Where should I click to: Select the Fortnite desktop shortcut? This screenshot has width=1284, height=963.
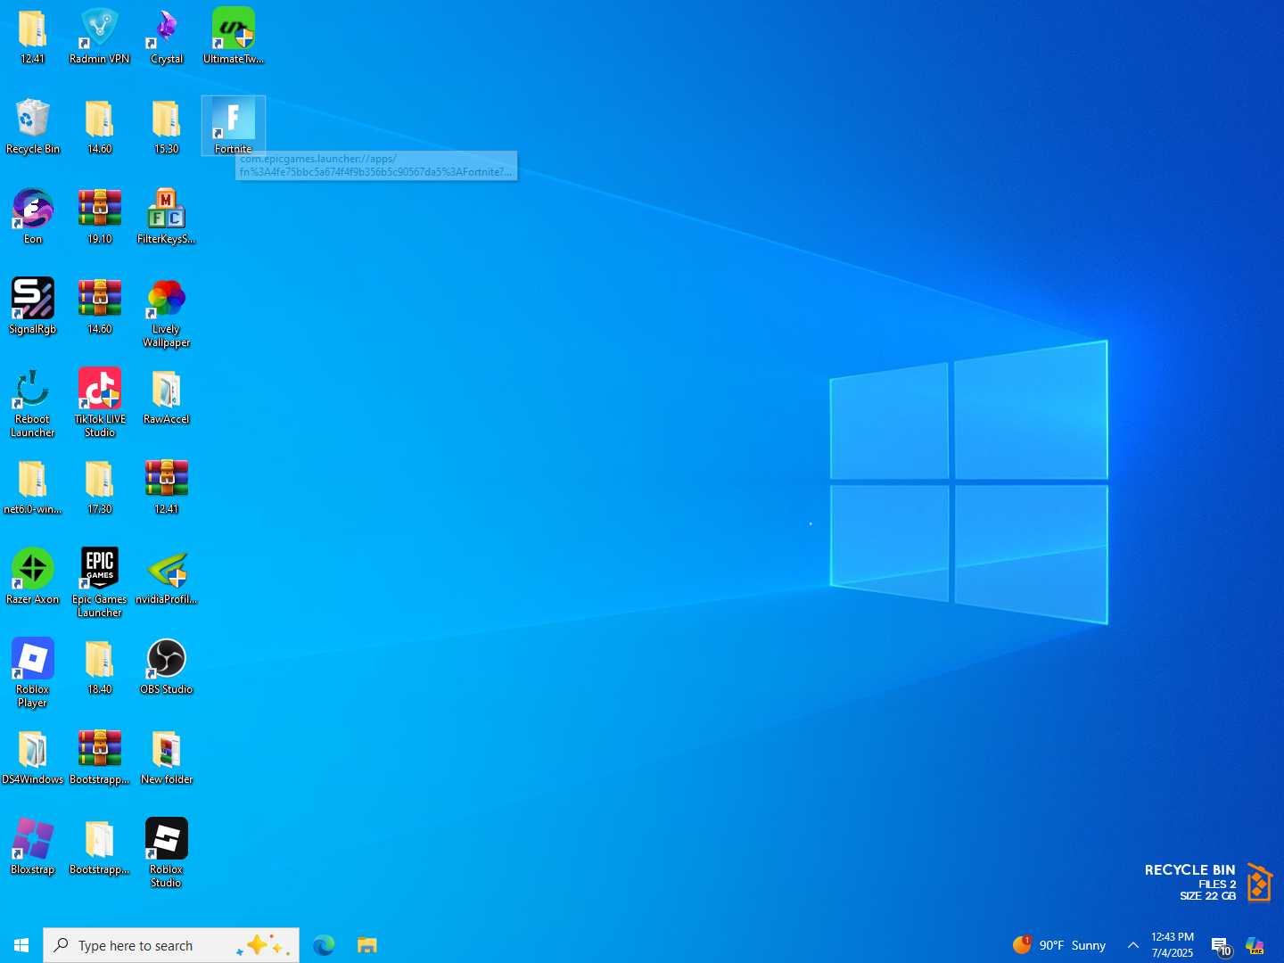(x=234, y=126)
